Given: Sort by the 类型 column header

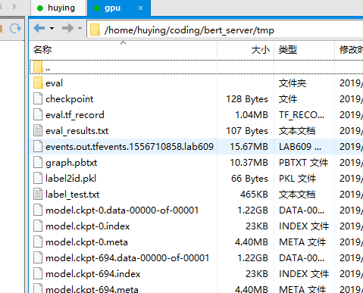Looking at the screenshot, I should 305,50.
